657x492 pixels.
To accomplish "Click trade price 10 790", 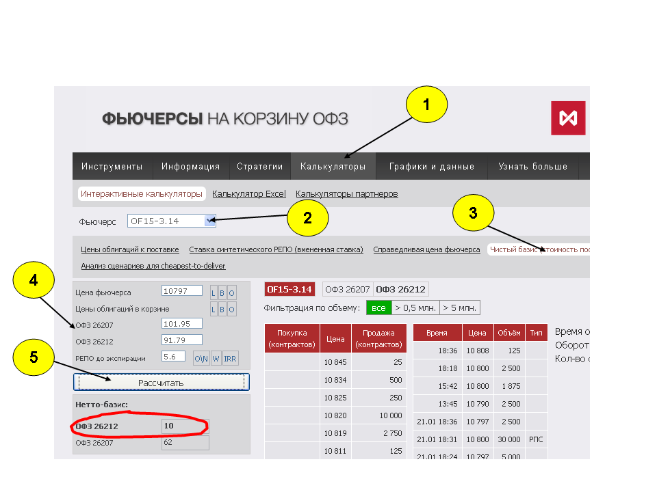I will 478,404.
